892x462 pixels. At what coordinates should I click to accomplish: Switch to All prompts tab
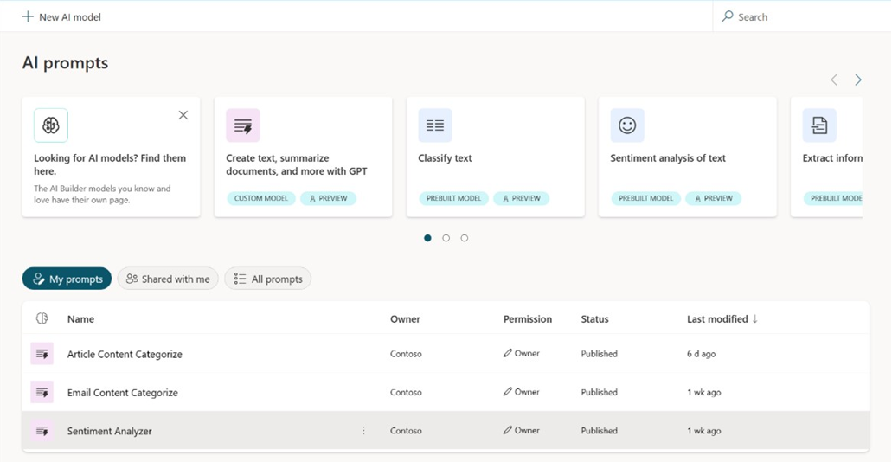tap(268, 279)
